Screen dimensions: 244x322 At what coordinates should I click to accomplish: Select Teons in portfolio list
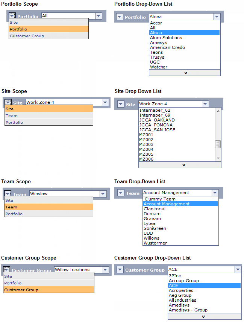tap(185, 52)
